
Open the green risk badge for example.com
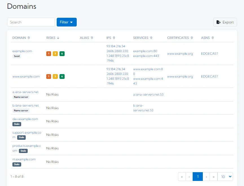point(62,54)
